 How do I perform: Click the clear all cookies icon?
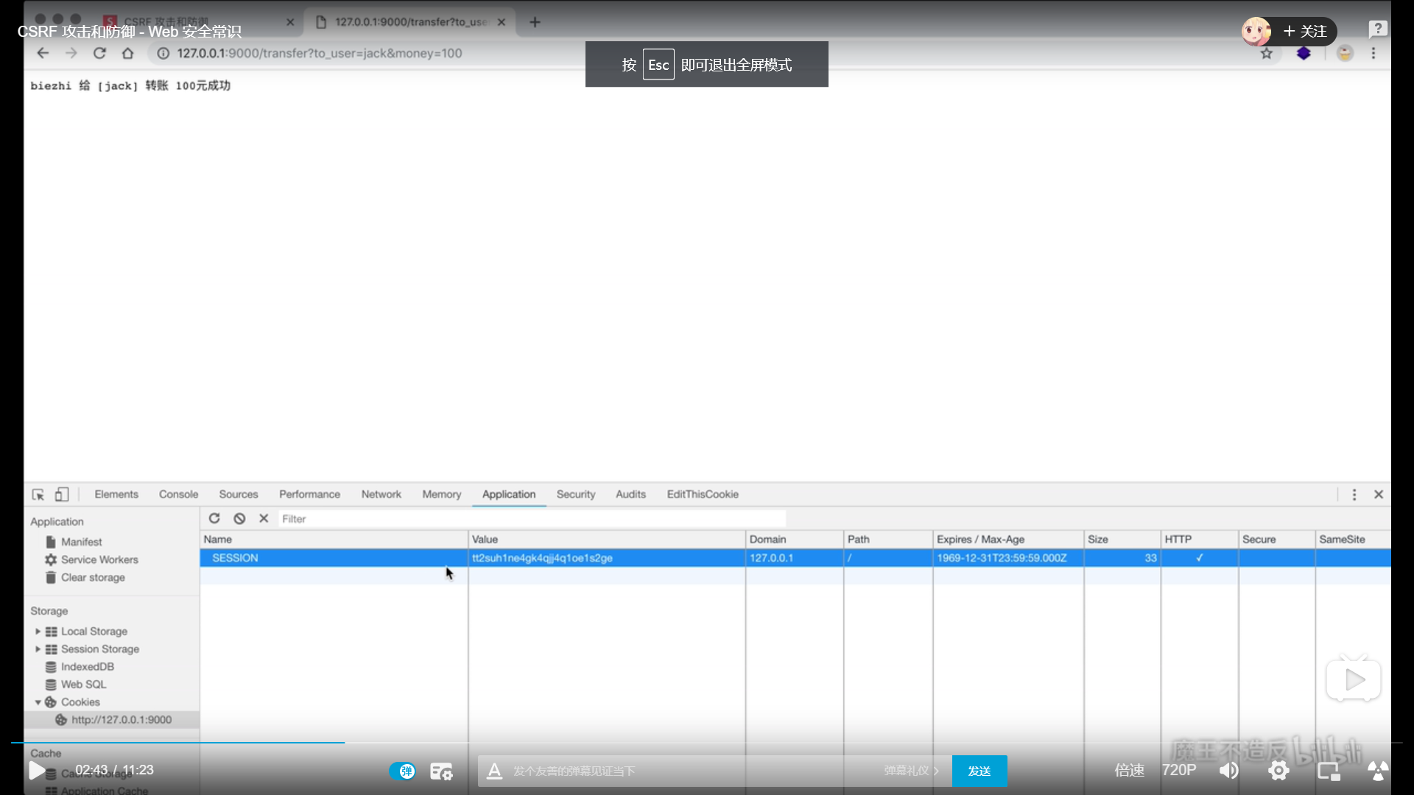tap(239, 518)
